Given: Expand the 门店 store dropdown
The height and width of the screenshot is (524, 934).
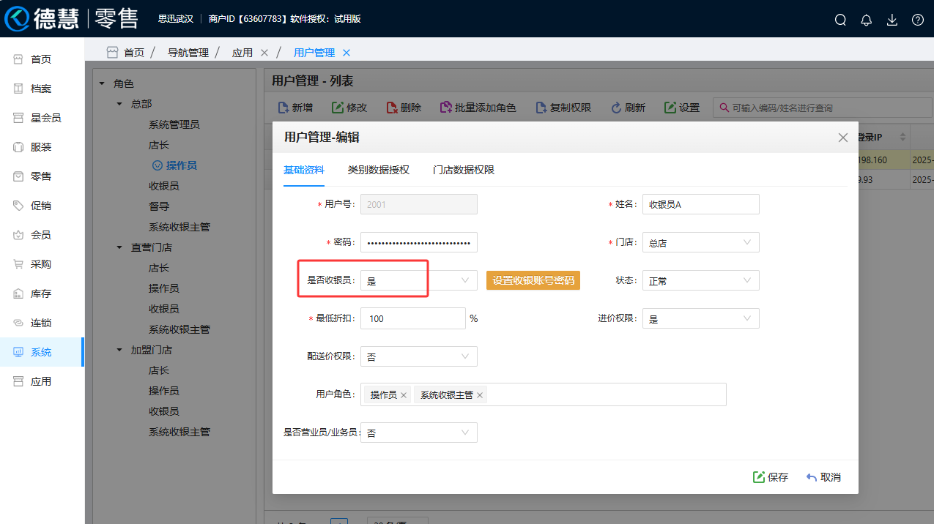Looking at the screenshot, I should (700, 242).
